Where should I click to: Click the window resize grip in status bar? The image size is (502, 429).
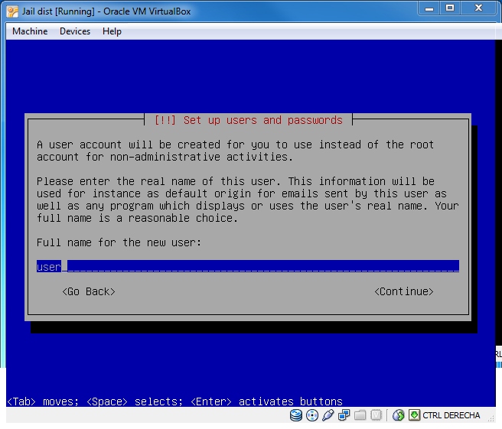pos(491,418)
